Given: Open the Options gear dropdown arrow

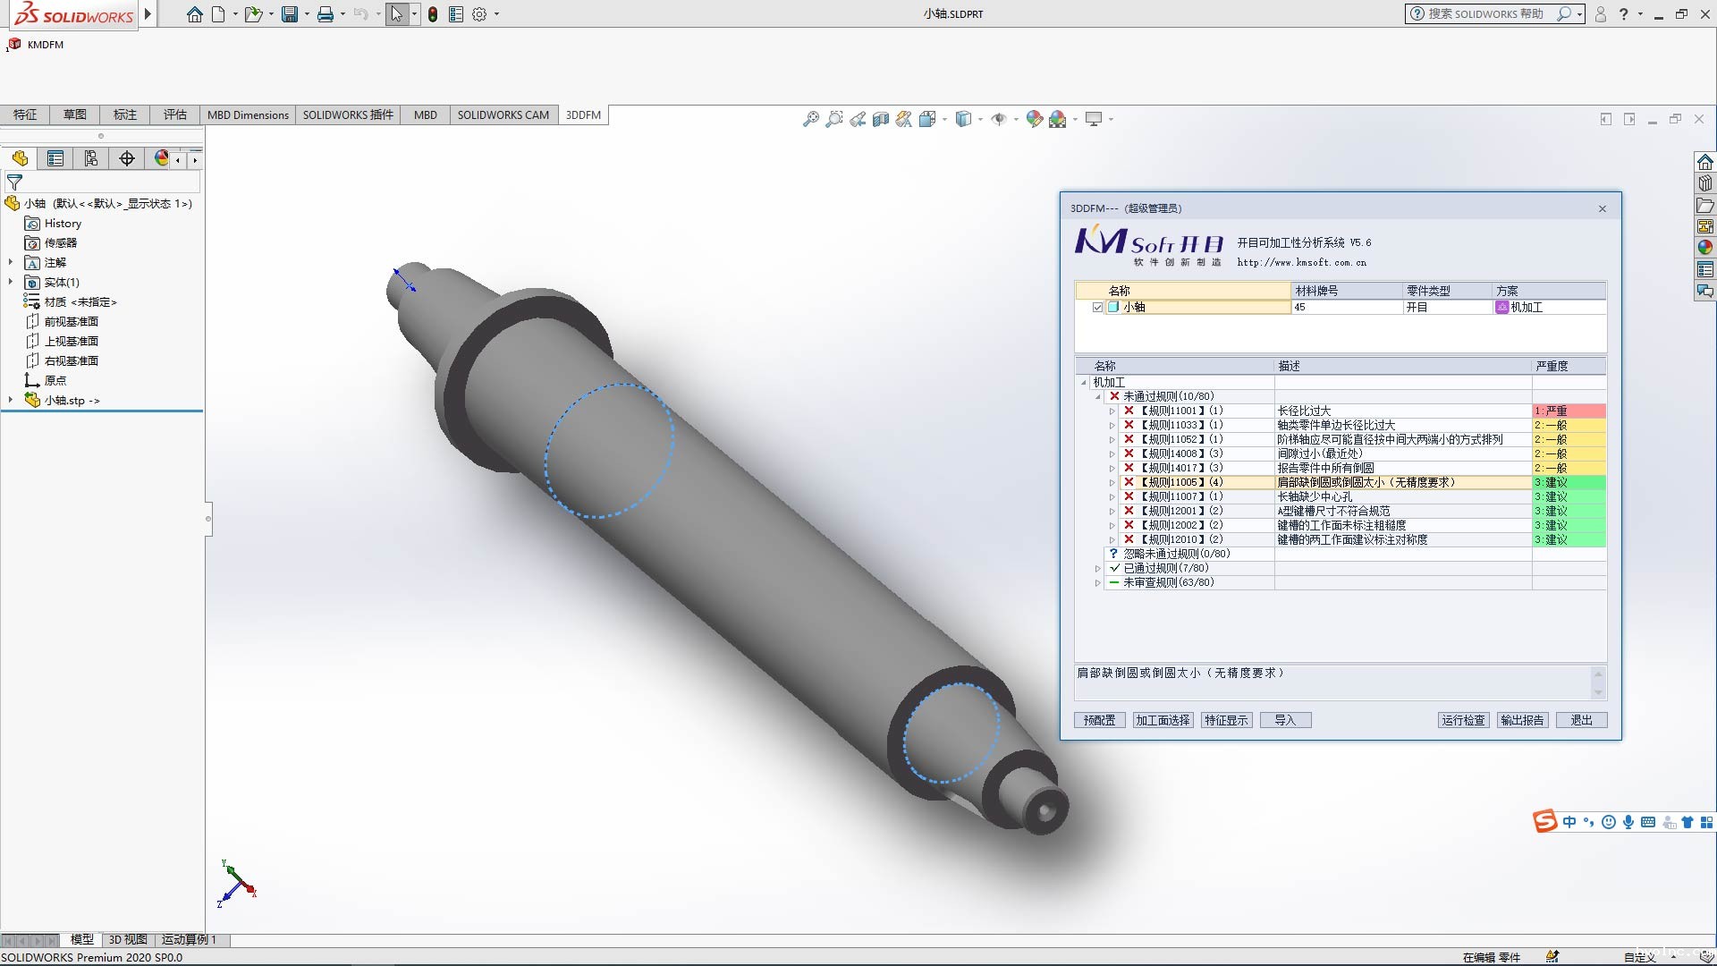Looking at the screenshot, I should click(x=497, y=14).
